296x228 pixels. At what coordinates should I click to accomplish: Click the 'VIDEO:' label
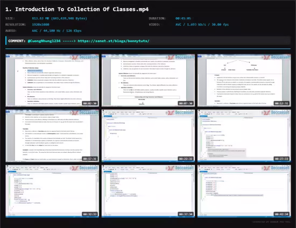pos(154,25)
